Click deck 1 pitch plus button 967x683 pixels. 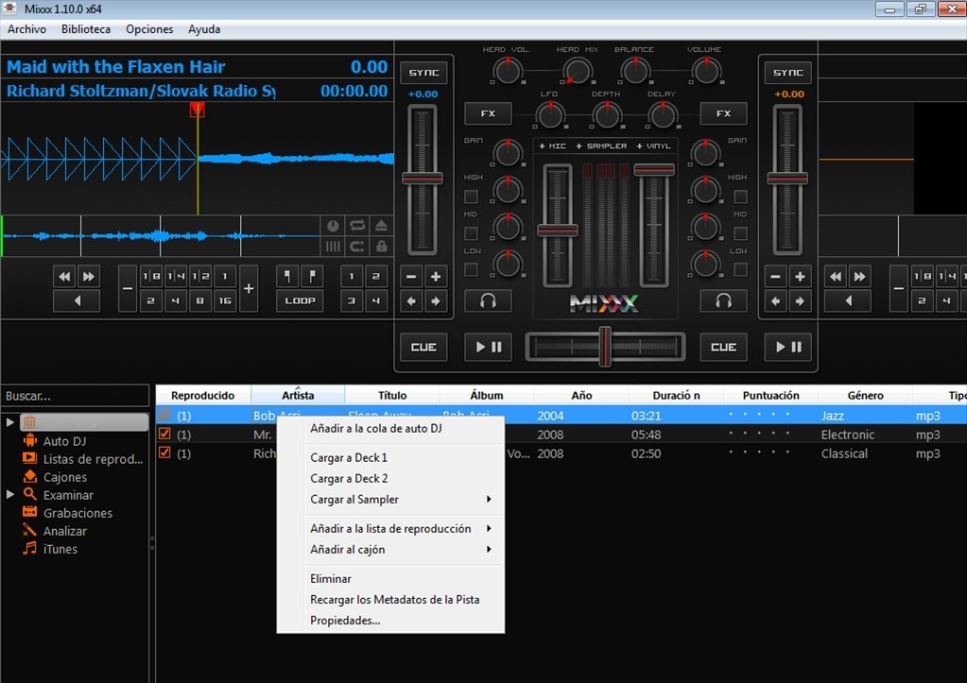pyautogui.click(x=436, y=277)
